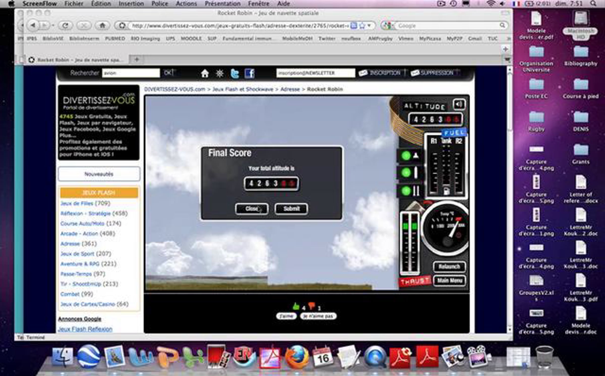This screenshot has height=376, width=605.
Task: Click the SUPPRESSION newsletter button
Action: tap(435, 73)
